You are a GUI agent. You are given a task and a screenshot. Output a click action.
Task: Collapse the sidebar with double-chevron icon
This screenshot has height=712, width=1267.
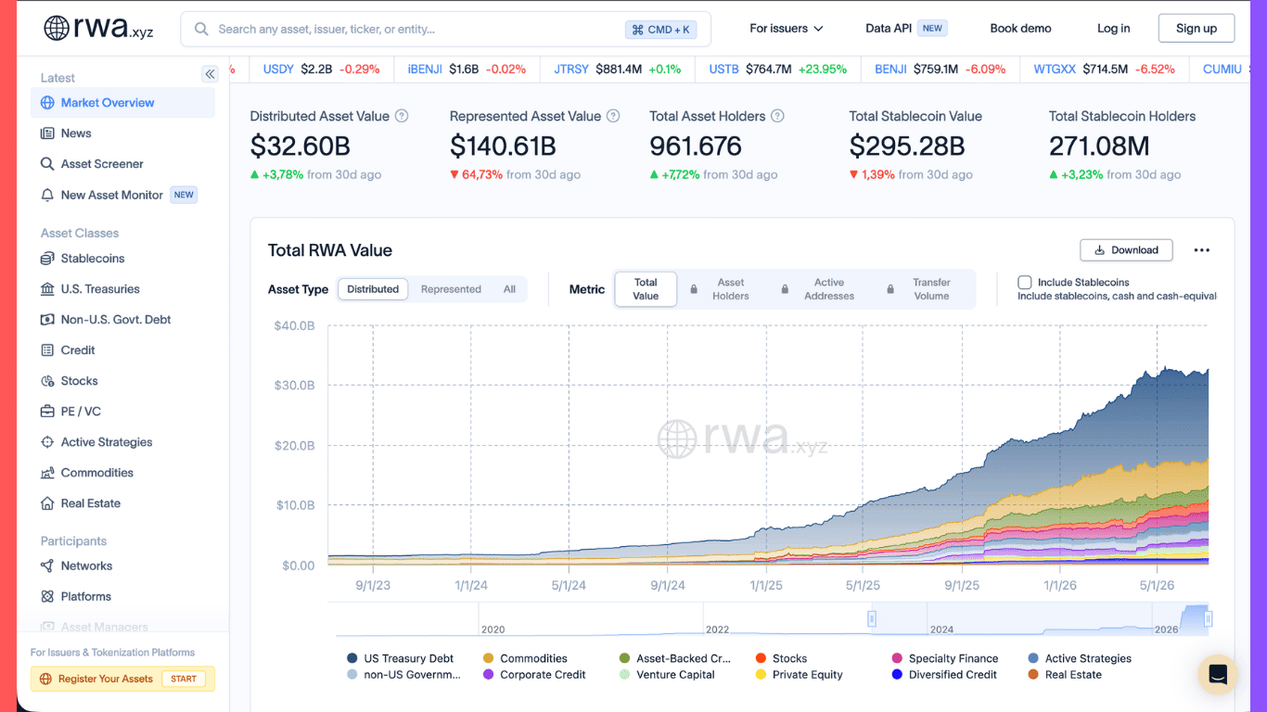[210, 74]
